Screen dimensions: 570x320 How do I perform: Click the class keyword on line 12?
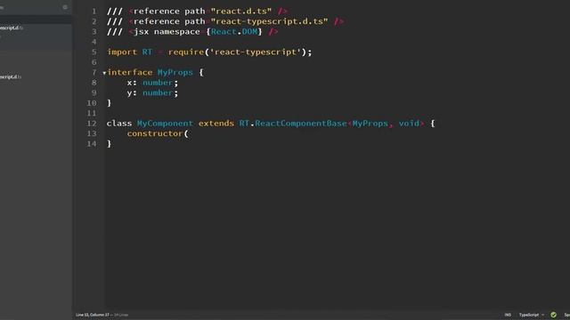(119, 124)
